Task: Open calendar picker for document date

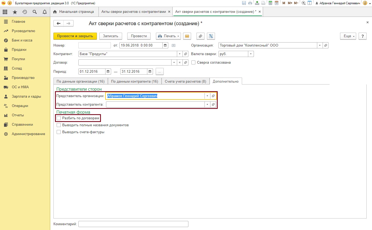Action: pos(165,45)
